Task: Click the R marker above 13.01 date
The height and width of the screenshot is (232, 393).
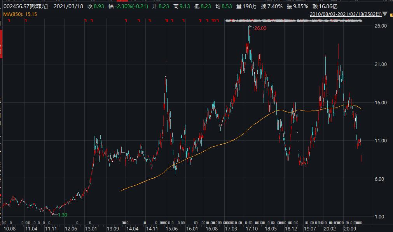Action: [90, 223]
